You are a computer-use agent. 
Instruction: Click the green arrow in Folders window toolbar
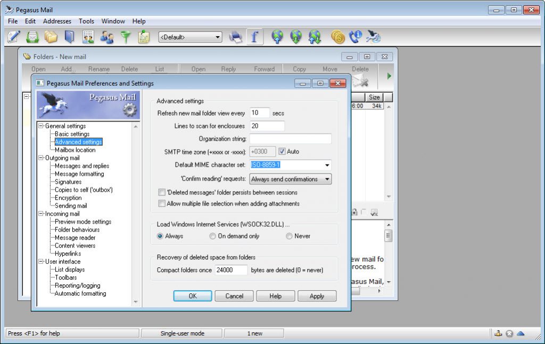389,76
